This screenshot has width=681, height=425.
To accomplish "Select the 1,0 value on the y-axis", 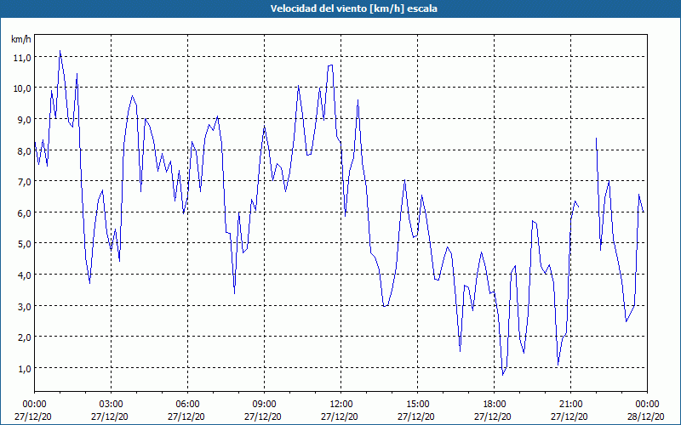I will coord(24,368).
